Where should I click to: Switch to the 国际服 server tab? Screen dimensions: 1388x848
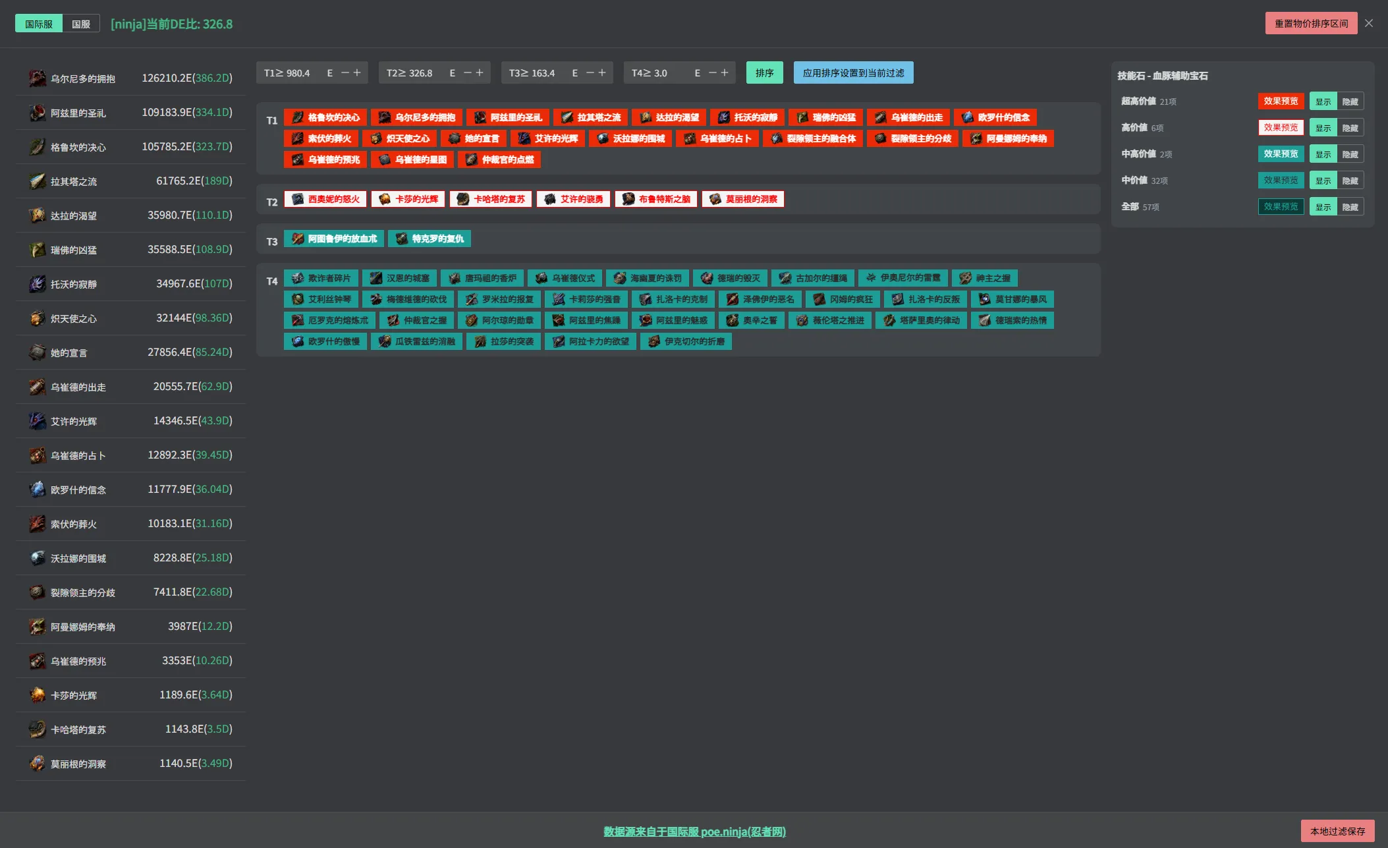pyautogui.click(x=39, y=24)
